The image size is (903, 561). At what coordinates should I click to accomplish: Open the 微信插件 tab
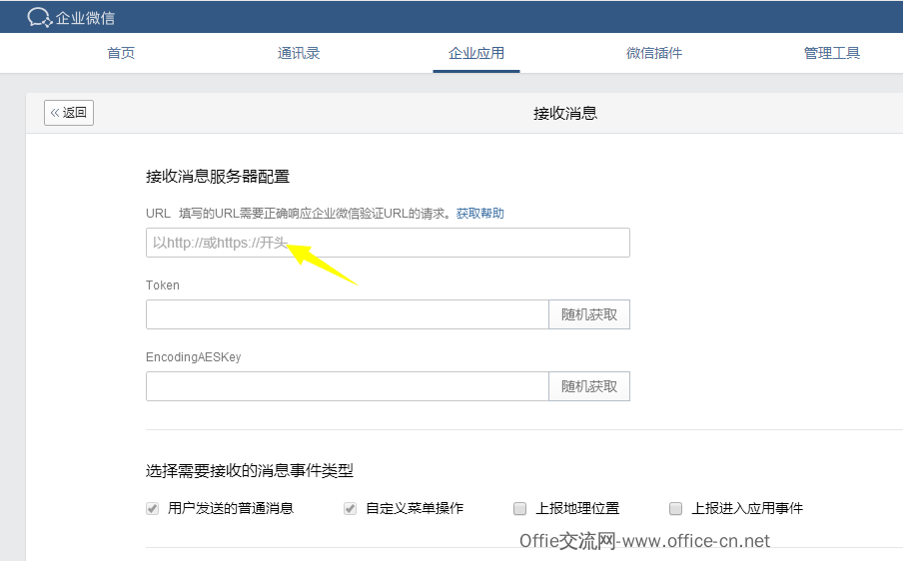click(x=654, y=53)
